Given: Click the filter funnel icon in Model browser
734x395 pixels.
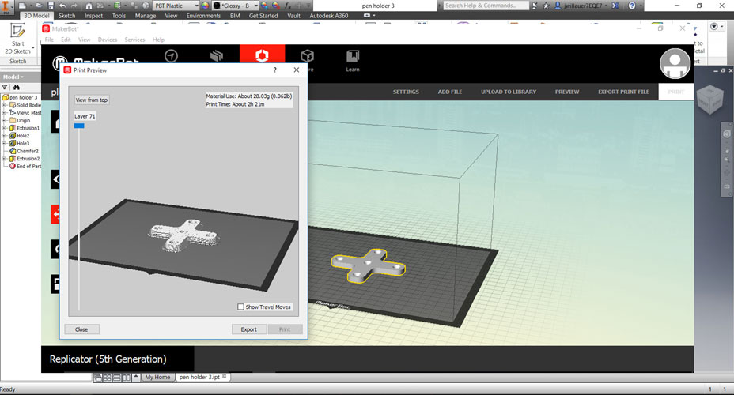Looking at the screenshot, I should (5, 88).
